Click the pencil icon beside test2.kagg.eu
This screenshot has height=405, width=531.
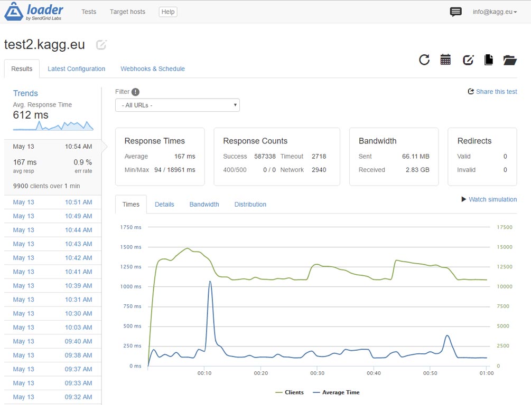point(101,45)
